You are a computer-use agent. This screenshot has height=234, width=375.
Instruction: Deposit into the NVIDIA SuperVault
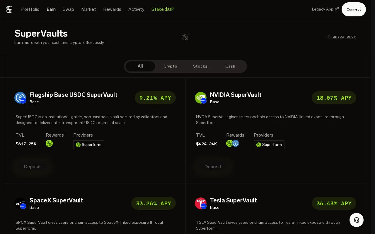click(x=213, y=167)
